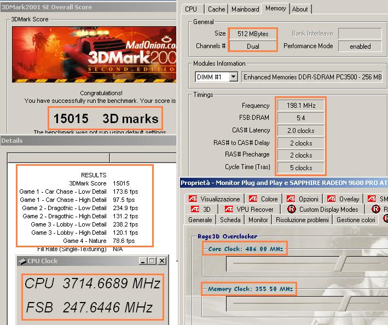388x325 pixels.
Task: Click Game 3 Lobby Low Detail row
Action: (x=84, y=224)
